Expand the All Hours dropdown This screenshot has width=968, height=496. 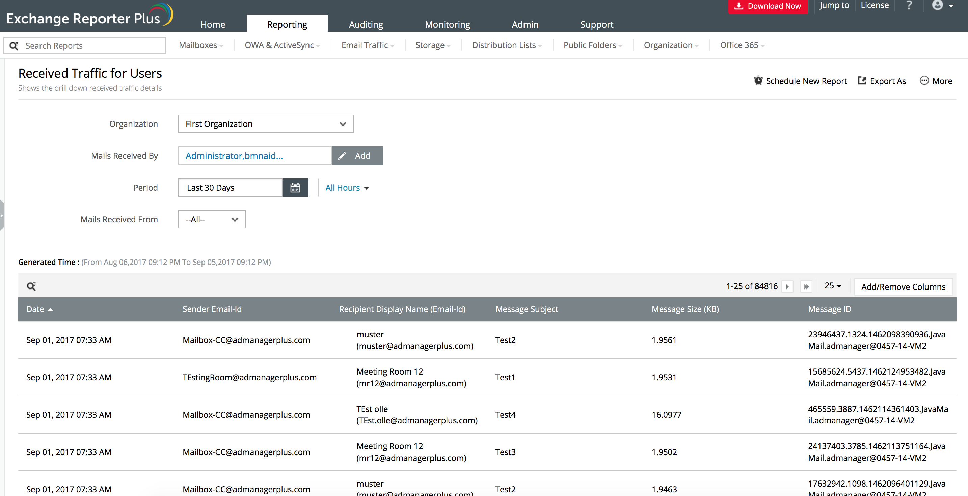(347, 188)
